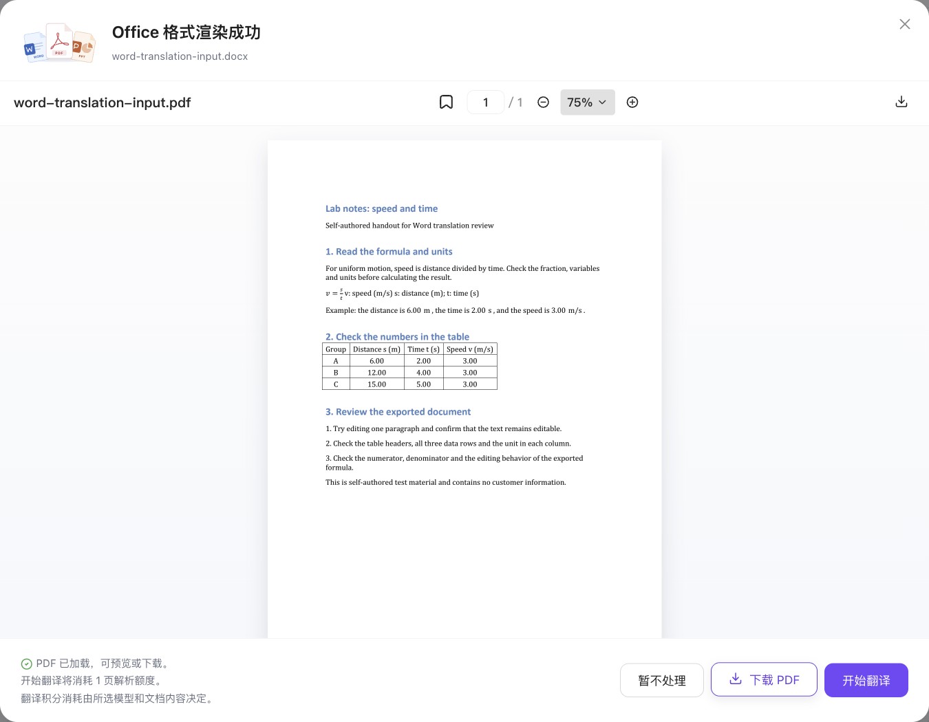Click the green check status icon
The image size is (929, 722).
(26, 664)
